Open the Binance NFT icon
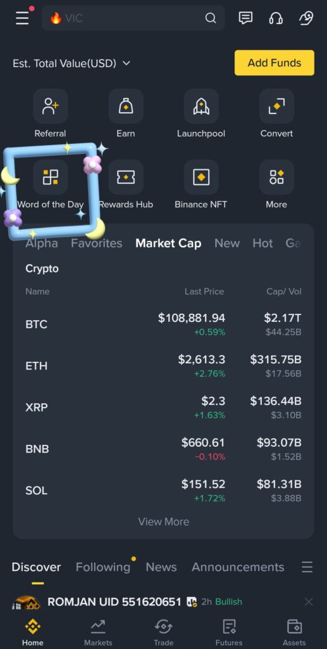This screenshot has height=649, width=327. [x=201, y=177]
